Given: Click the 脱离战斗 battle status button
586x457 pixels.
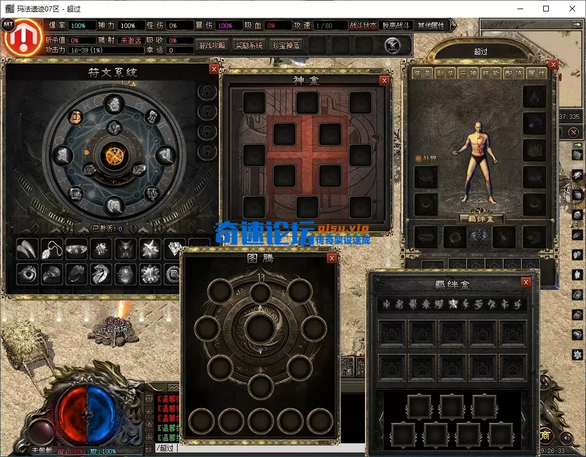Looking at the screenshot, I should tap(396, 26).
